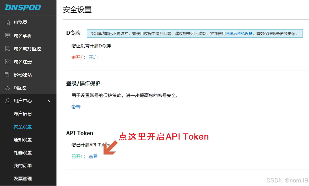The width and height of the screenshot is (309, 186).
Task: Select the 安全设置 submenu item
Action: 23,127
